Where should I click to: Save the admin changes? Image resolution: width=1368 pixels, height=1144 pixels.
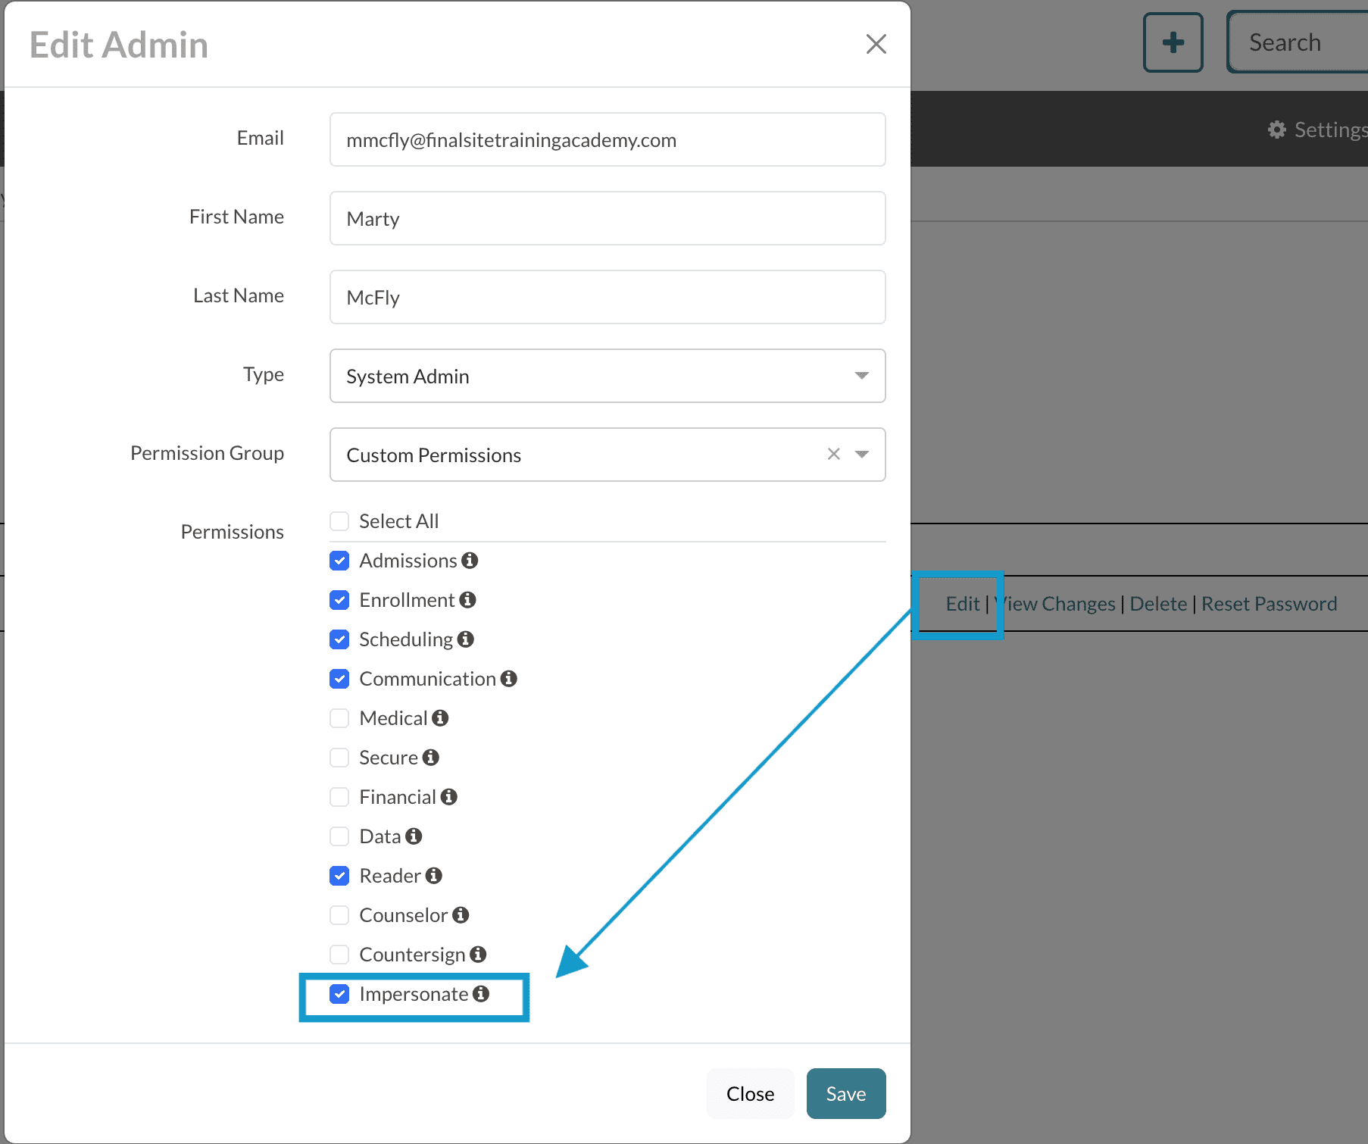[845, 1093]
